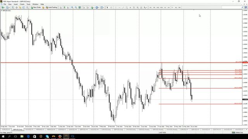The width and height of the screenshot is (248, 139).
Task: Expand the Profiles dropdown arrow
Action: 9,7
